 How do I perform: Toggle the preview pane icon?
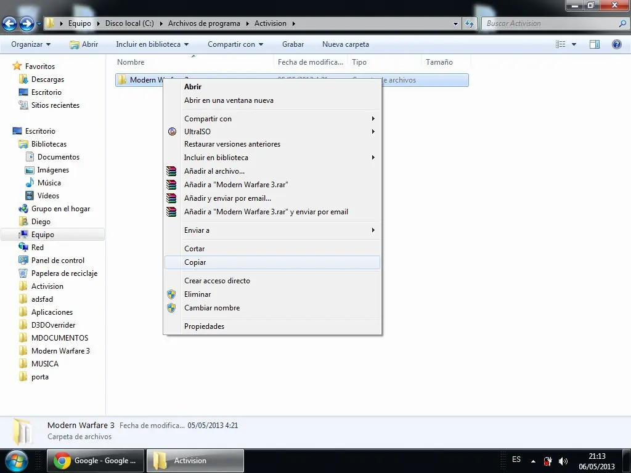pos(595,44)
